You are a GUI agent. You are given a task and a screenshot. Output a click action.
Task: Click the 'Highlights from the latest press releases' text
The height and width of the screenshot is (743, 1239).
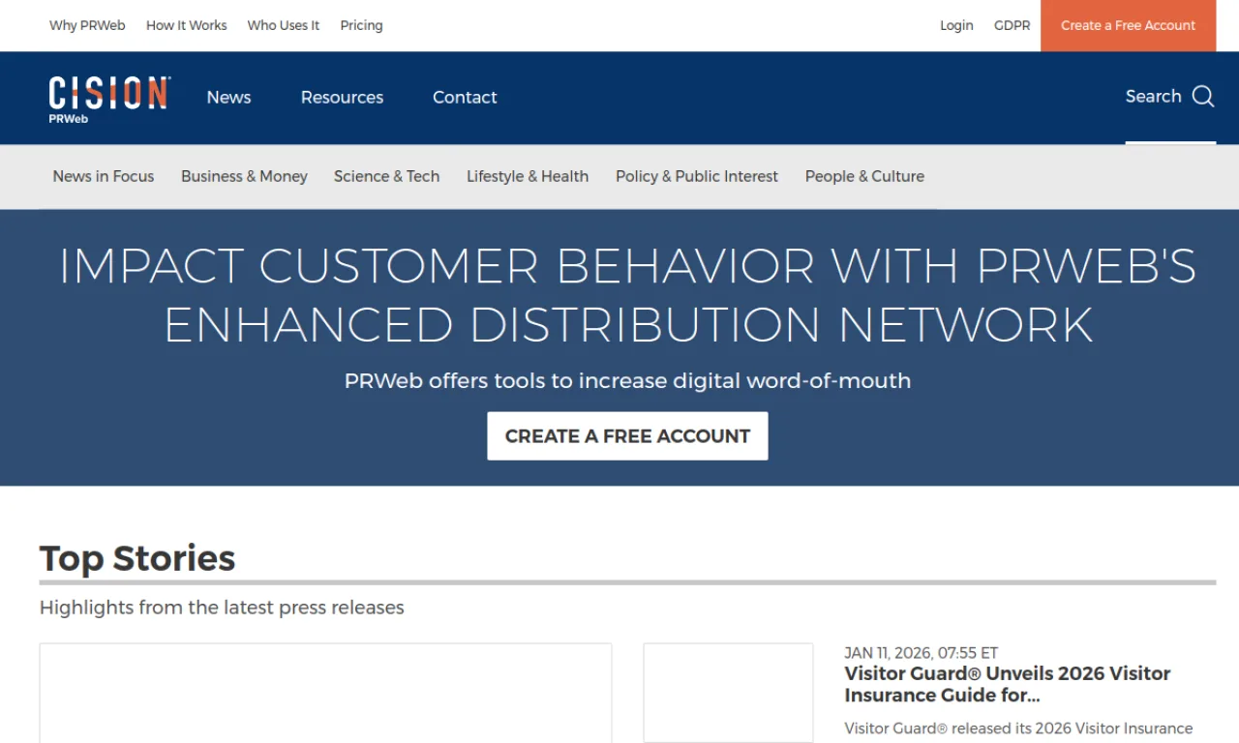222,608
